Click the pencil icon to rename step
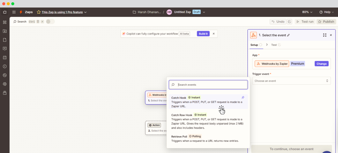 pyautogui.click(x=288, y=35)
